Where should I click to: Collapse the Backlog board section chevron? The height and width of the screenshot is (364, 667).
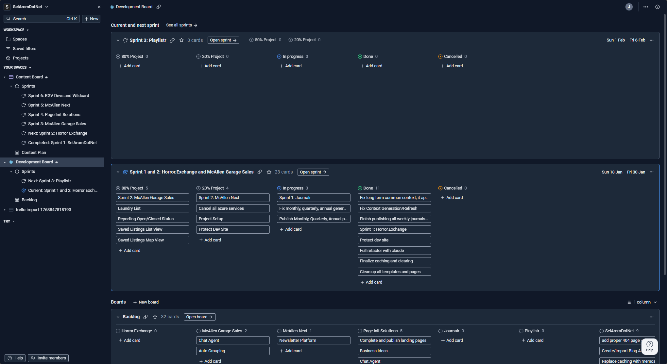(118, 317)
